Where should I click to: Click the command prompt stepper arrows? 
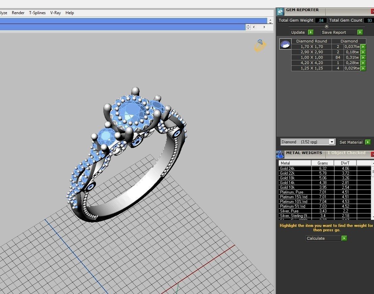[248, 27]
